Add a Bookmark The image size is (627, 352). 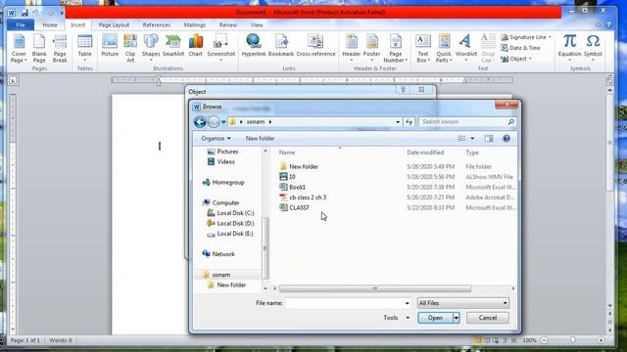coord(281,46)
